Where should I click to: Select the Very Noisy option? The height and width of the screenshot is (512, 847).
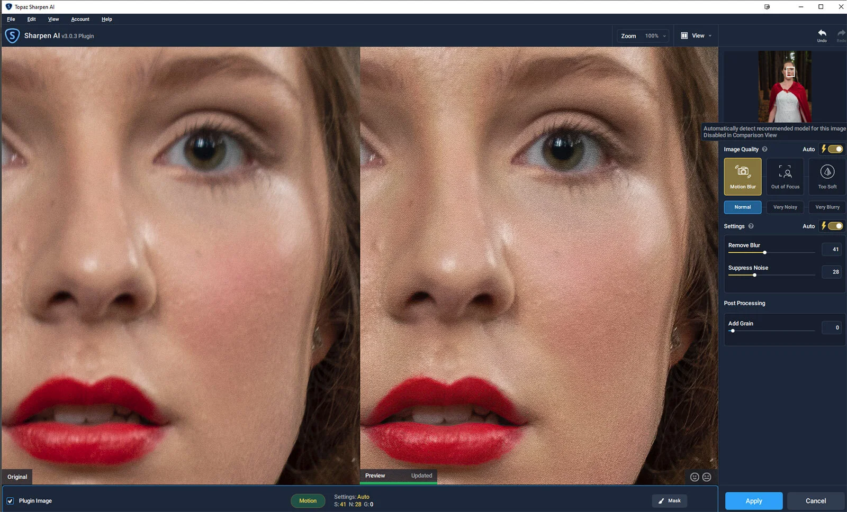(x=785, y=207)
